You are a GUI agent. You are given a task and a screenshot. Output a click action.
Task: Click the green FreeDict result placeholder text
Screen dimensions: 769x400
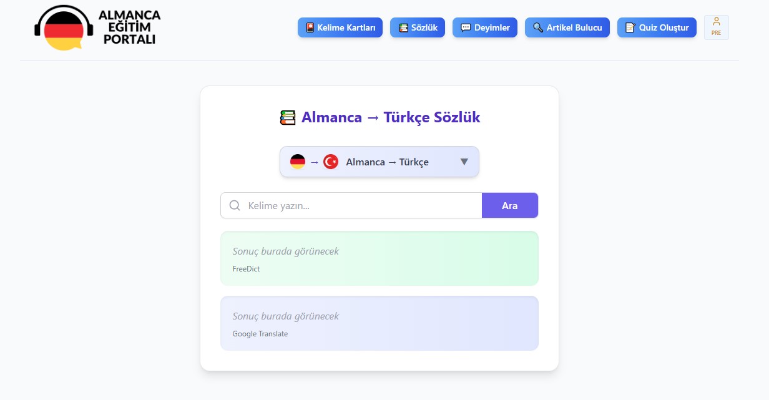[286, 251]
